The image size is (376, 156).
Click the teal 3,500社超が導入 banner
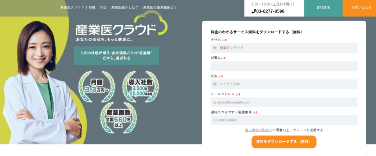pos(116,56)
